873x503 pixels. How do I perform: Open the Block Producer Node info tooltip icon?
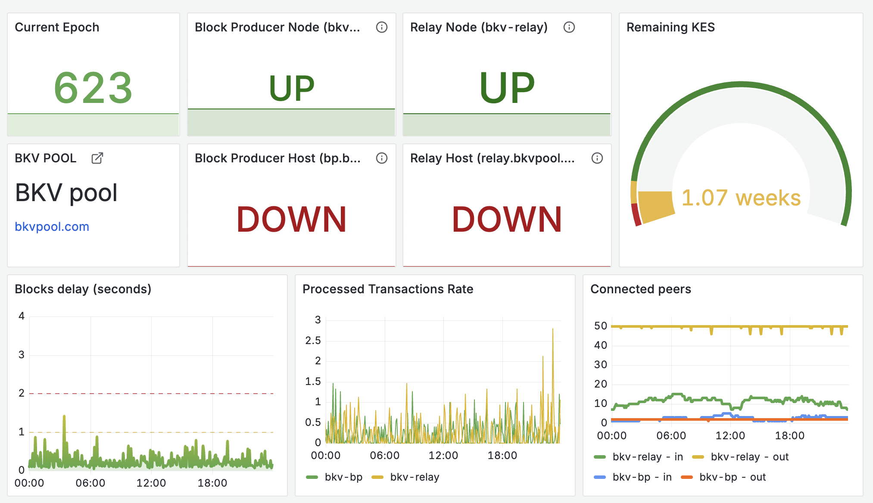[x=382, y=27]
